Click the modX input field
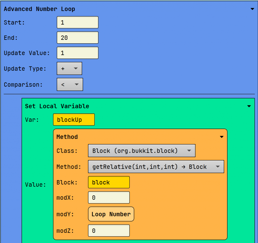 [109, 198]
